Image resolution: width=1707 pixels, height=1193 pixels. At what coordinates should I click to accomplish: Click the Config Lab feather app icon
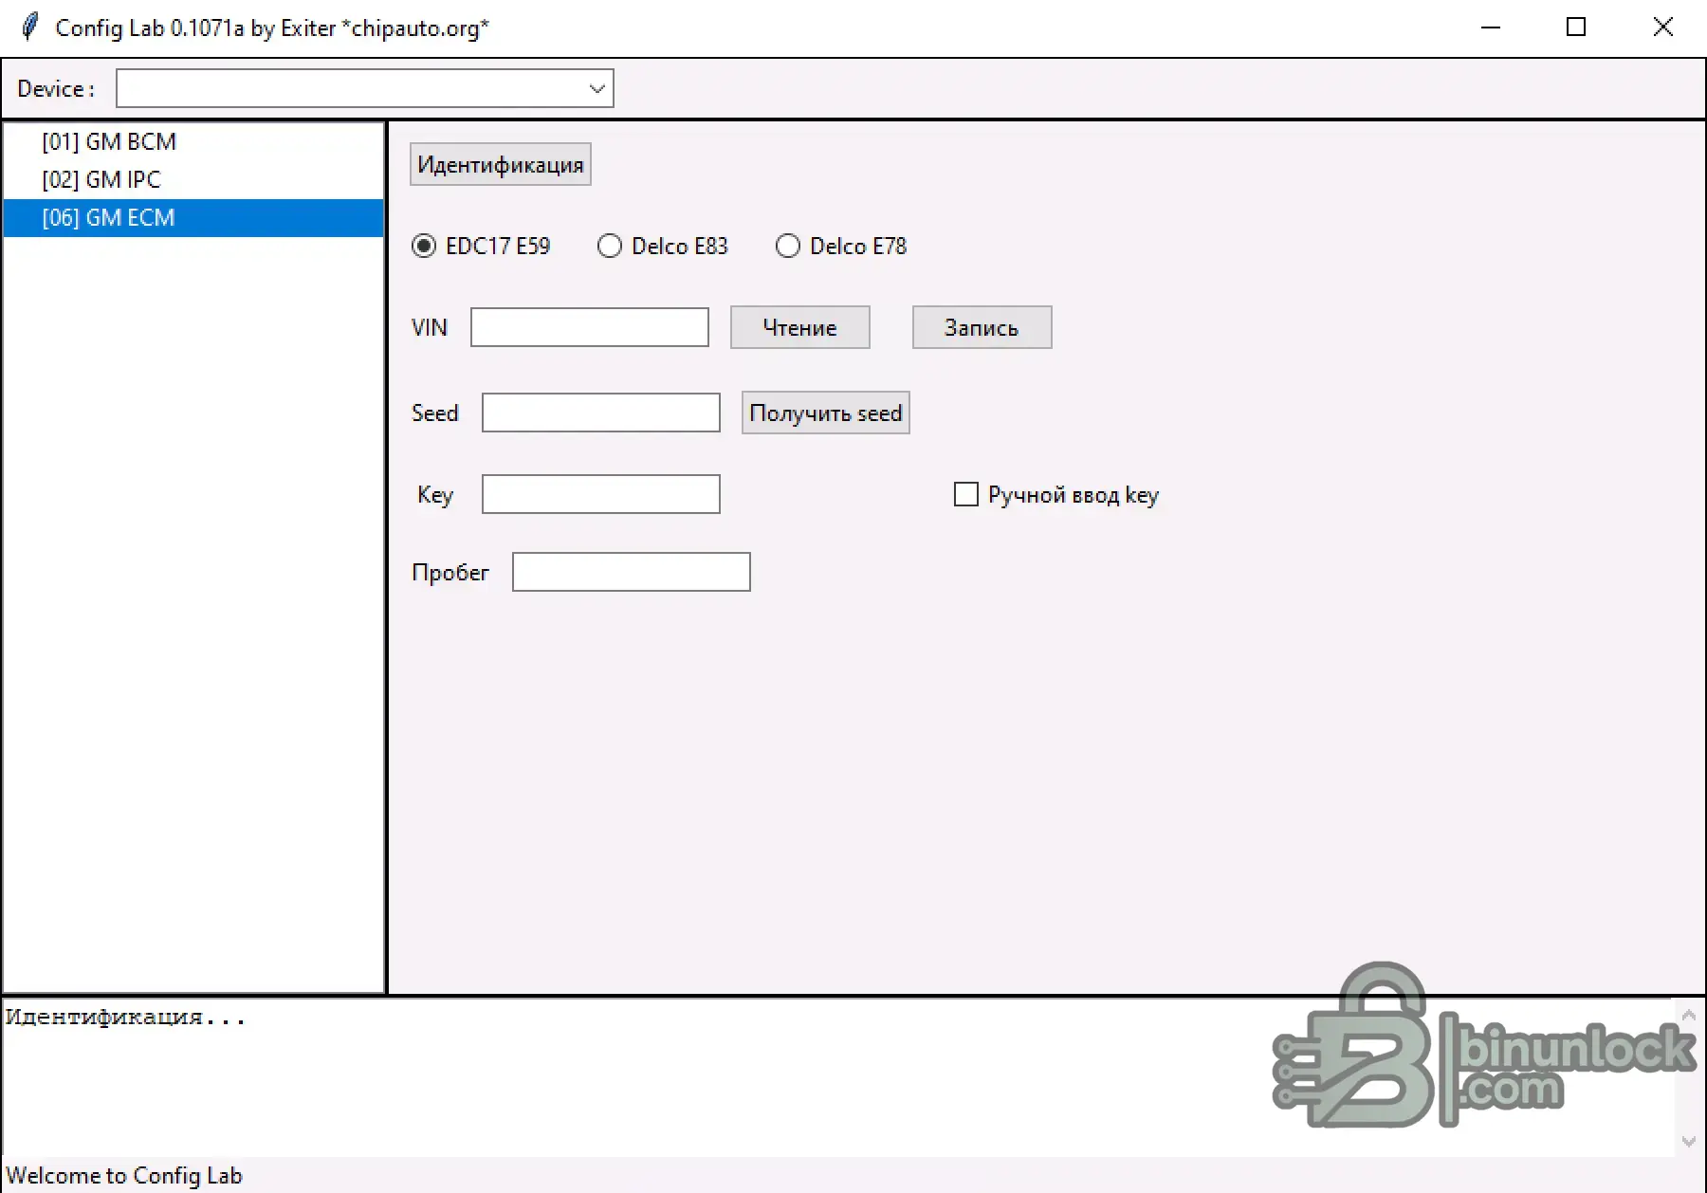tap(30, 27)
